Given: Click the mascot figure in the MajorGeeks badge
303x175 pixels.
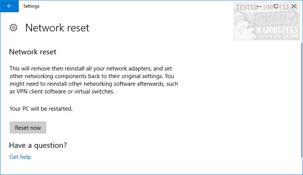Looking at the screenshot, I should (x=244, y=25).
